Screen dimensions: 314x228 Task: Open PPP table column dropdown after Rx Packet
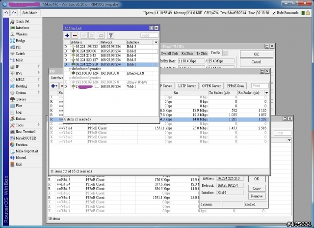(x=267, y=93)
